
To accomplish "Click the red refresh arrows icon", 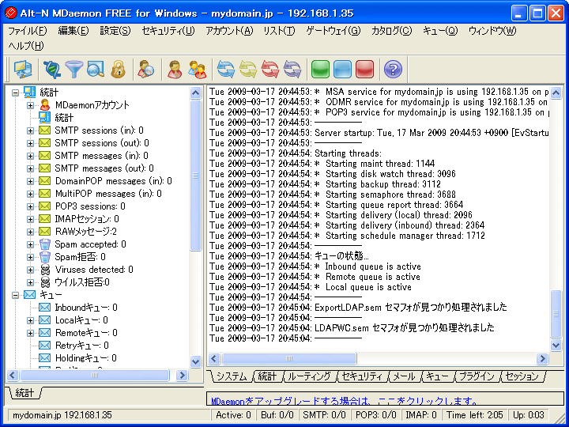I will (270, 70).
